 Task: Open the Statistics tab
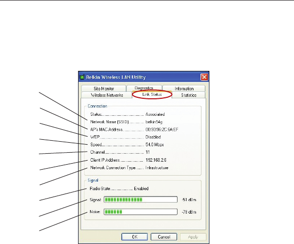pyautogui.click(x=189, y=95)
